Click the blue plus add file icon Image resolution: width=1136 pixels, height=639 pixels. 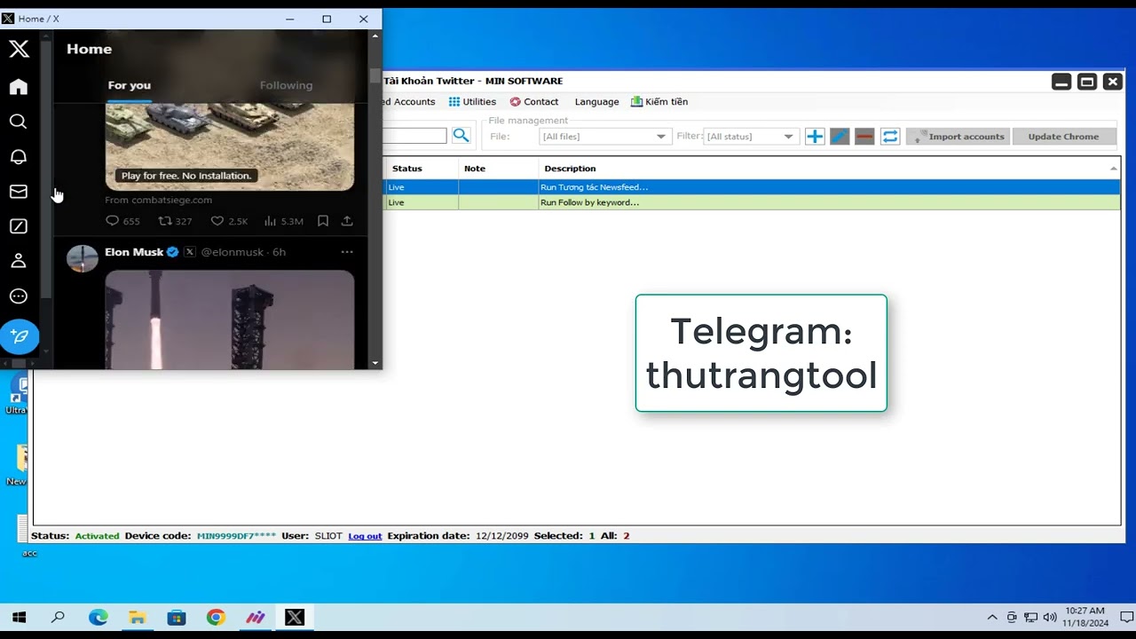tap(815, 137)
